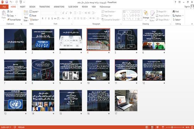Toggle Underline formatting button

(x=49, y=18)
